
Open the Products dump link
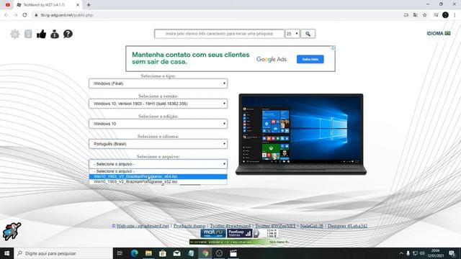(x=189, y=226)
